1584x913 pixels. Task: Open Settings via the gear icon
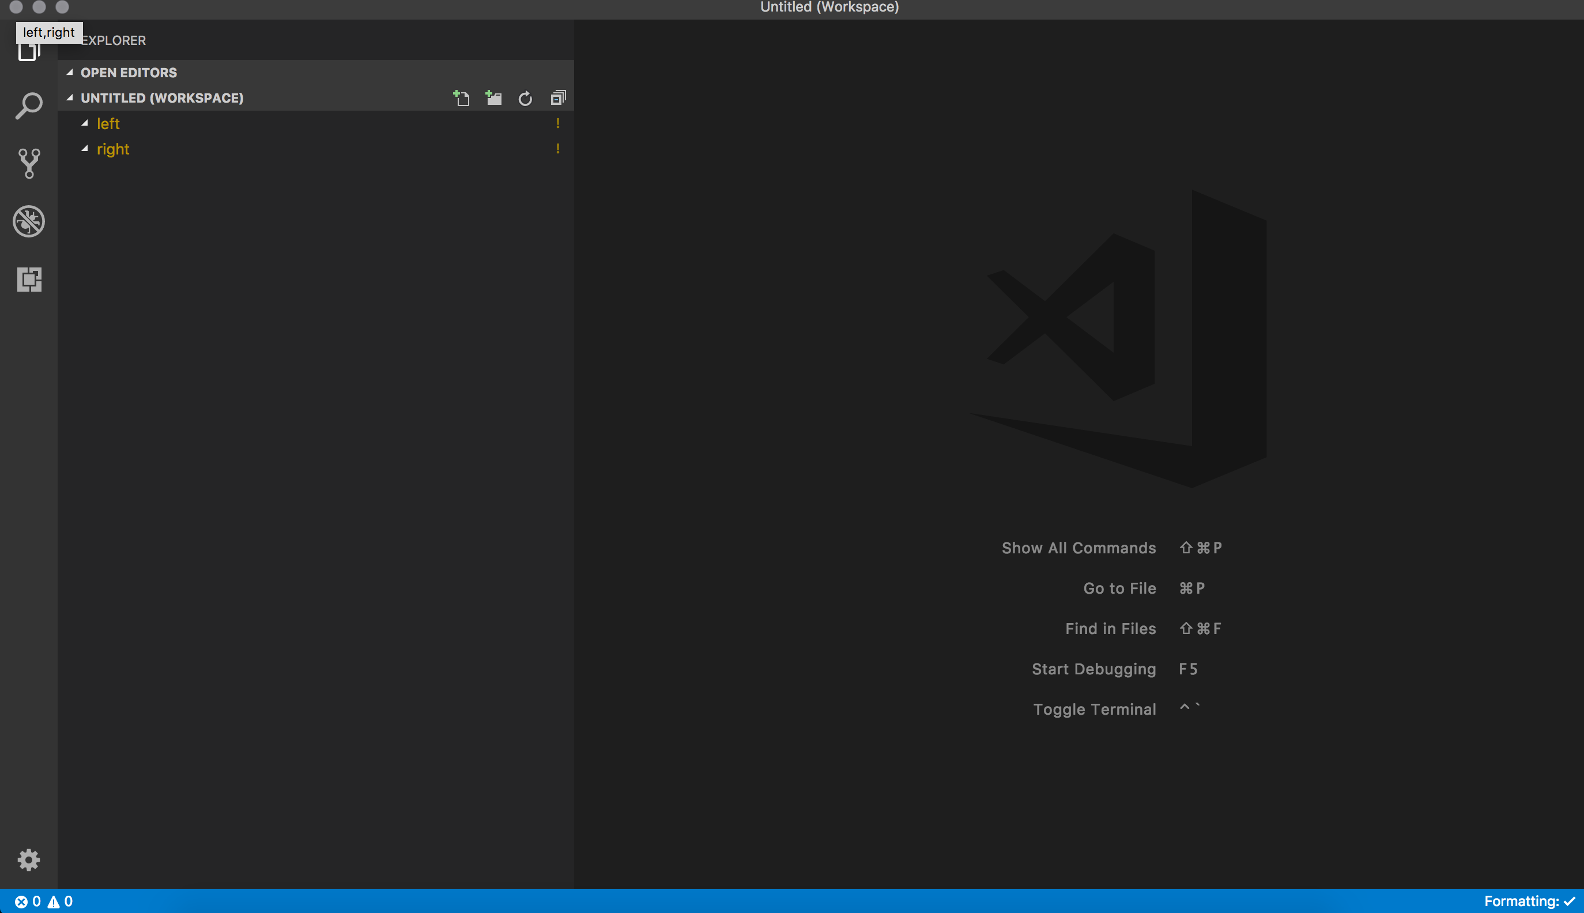28,860
